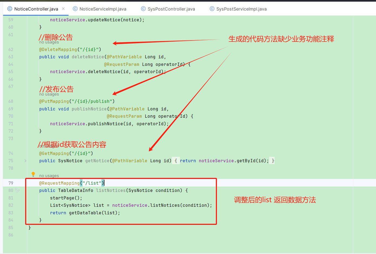The image size is (376, 254).
Task: Click the listNotices method name at line 80
Action: point(111,190)
